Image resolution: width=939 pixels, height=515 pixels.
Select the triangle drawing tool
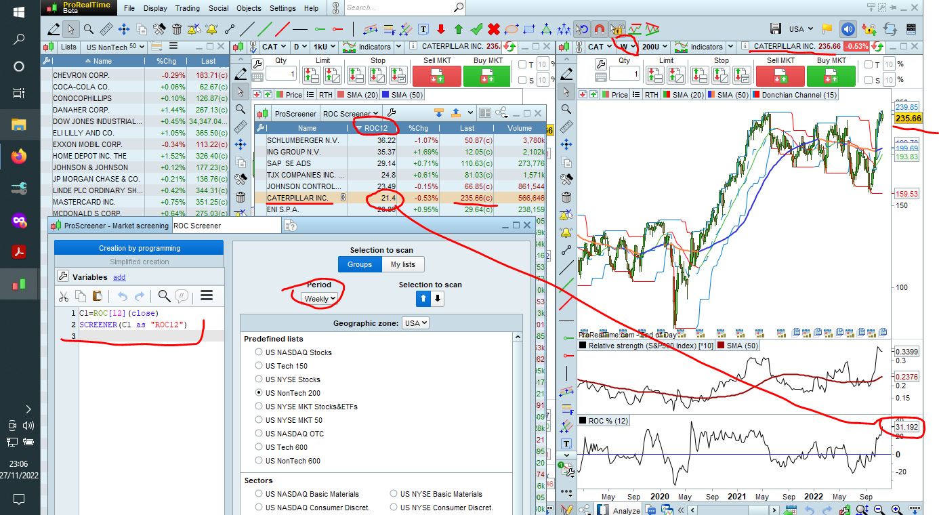(547, 29)
